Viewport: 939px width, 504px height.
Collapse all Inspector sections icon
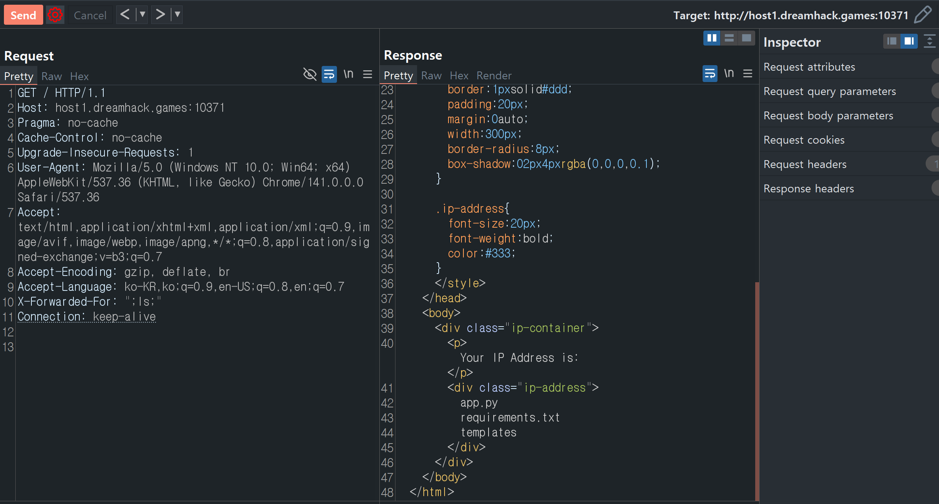click(929, 41)
